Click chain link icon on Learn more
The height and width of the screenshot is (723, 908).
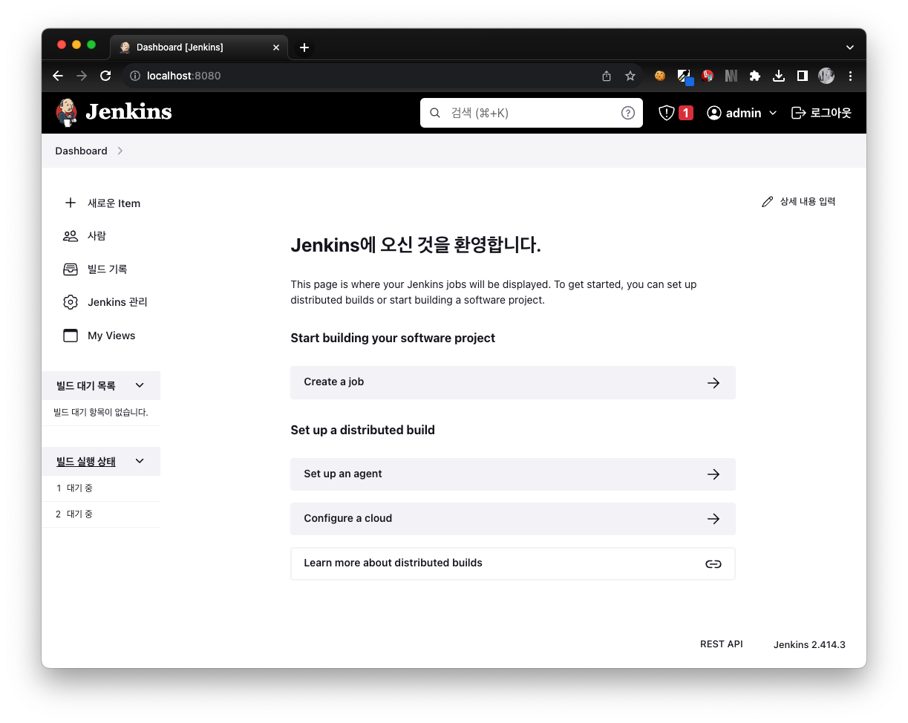click(x=713, y=564)
